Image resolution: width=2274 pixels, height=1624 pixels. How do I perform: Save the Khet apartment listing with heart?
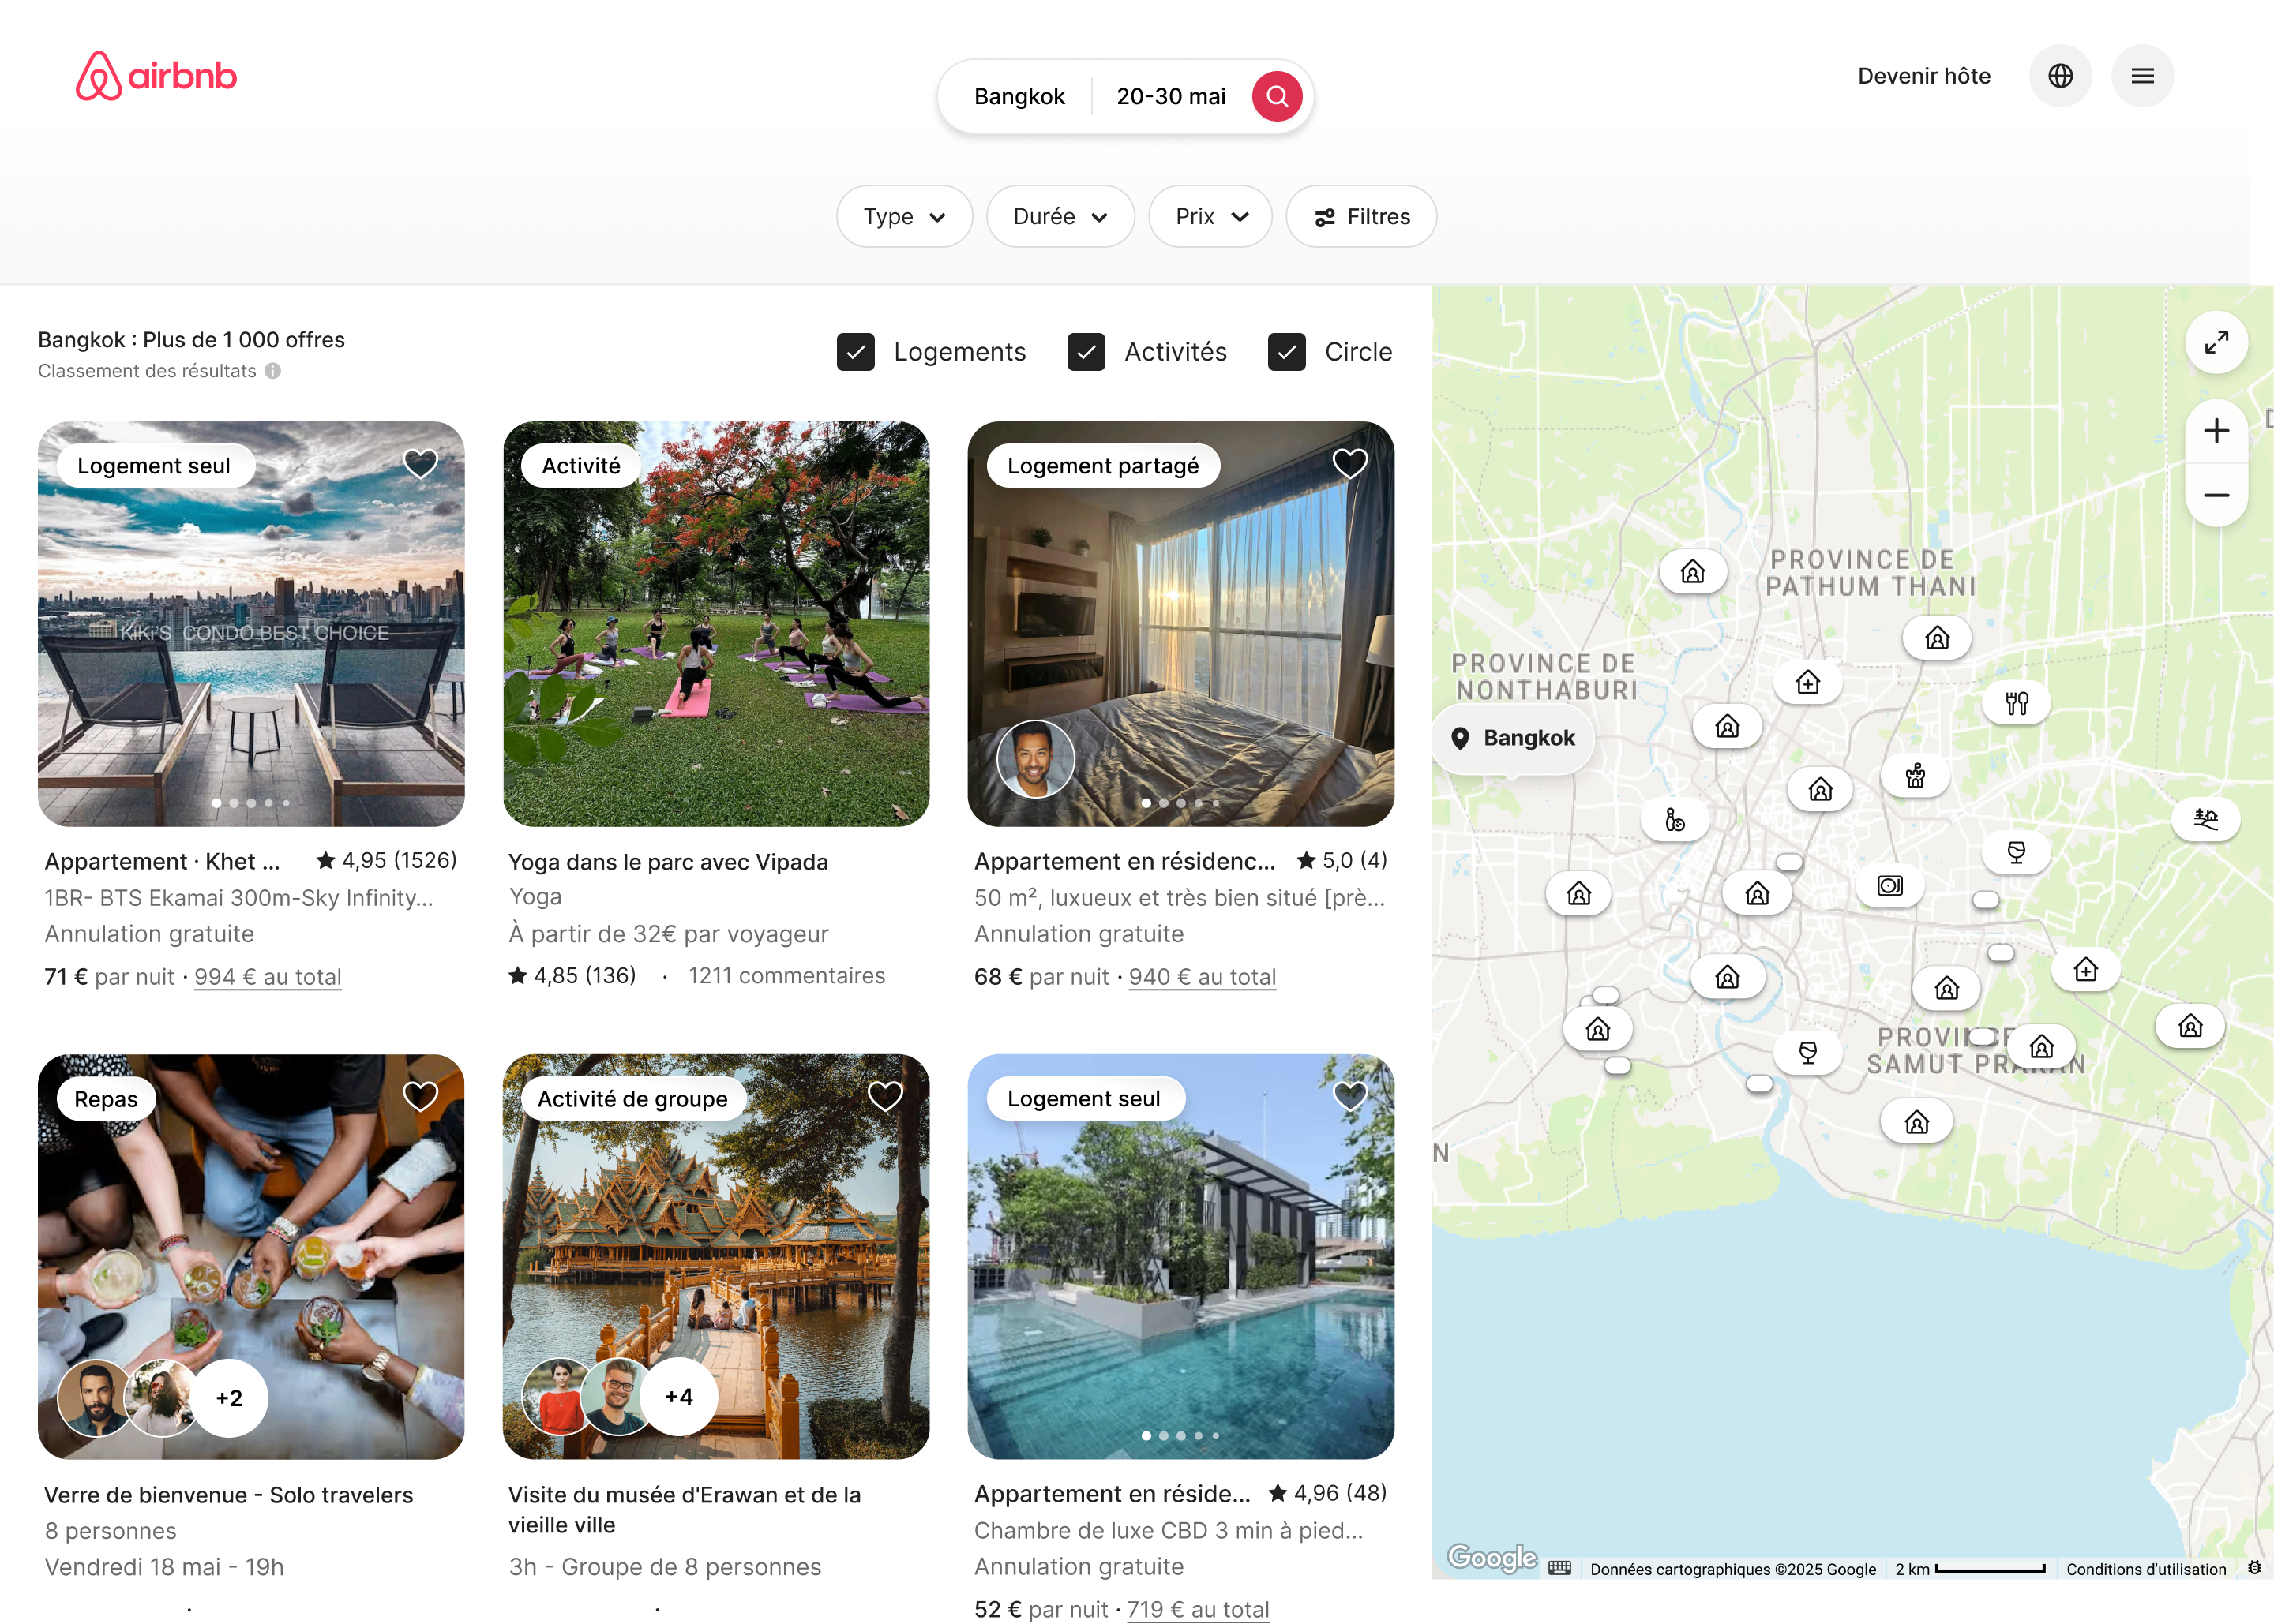tap(420, 464)
